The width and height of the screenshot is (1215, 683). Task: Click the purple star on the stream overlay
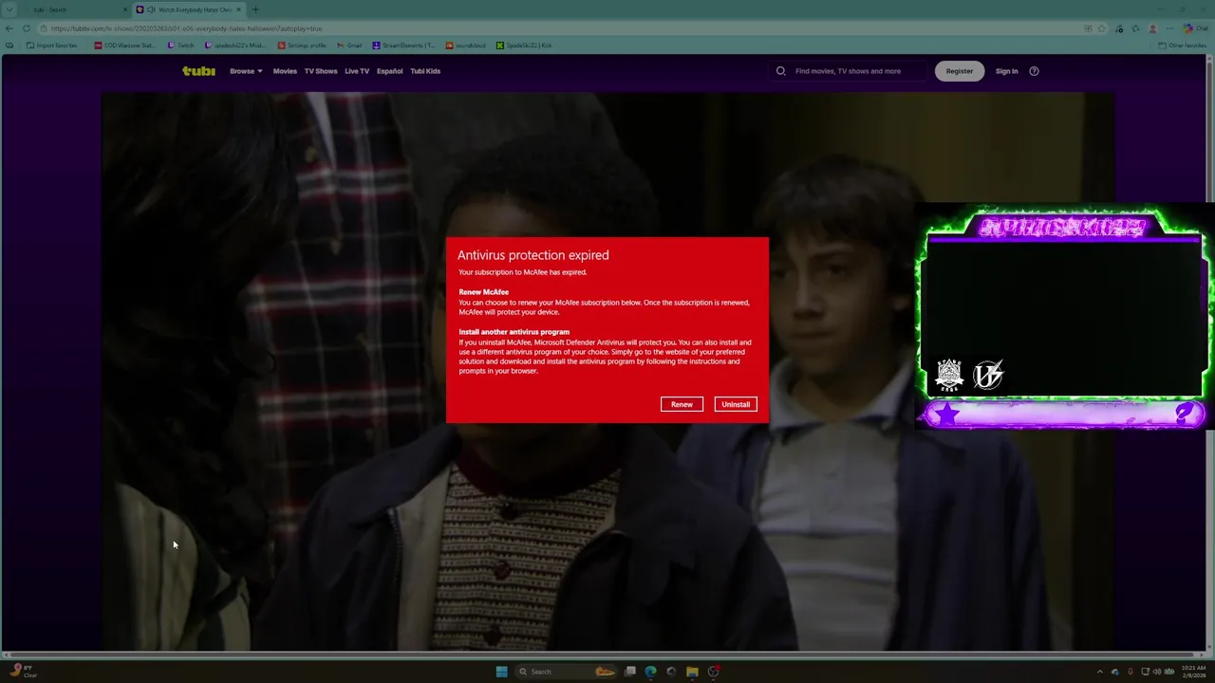[x=948, y=414]
